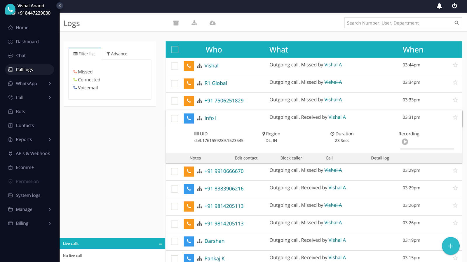Click the orange phone icon for R1 Global
This screenshot has height=262, width=467.
tap(189, 83)
